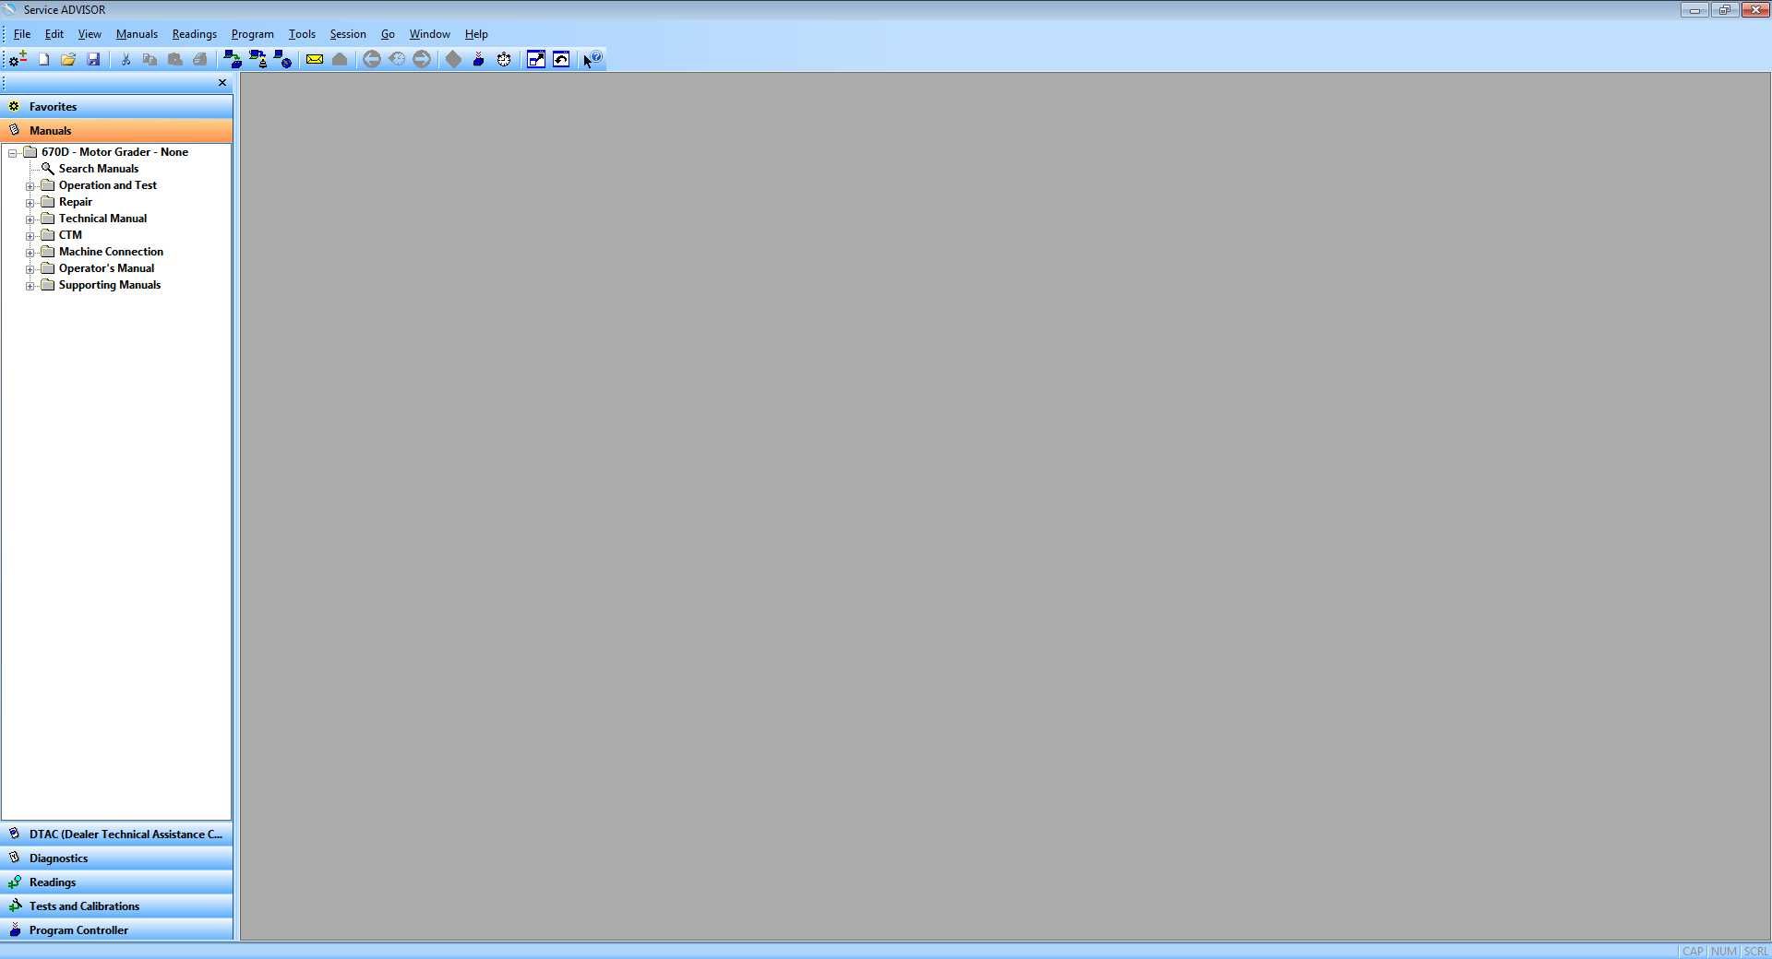This screenshot has height=959, width=1772.
Task: Click computer-to-machine connection icon with green arrow
Action: tap(233, 59)
